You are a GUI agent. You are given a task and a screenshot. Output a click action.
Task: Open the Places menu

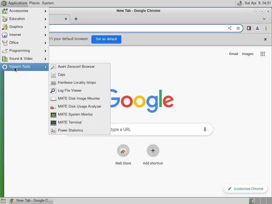34,3
